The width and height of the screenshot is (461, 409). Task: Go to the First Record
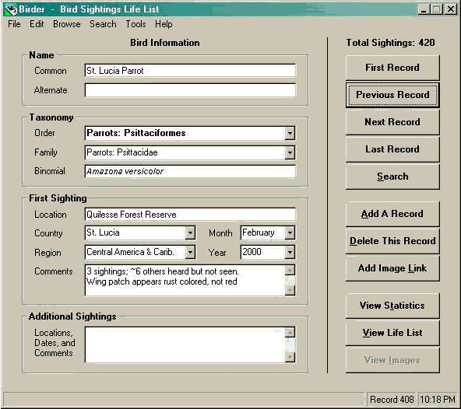click(x=392, y=68)
